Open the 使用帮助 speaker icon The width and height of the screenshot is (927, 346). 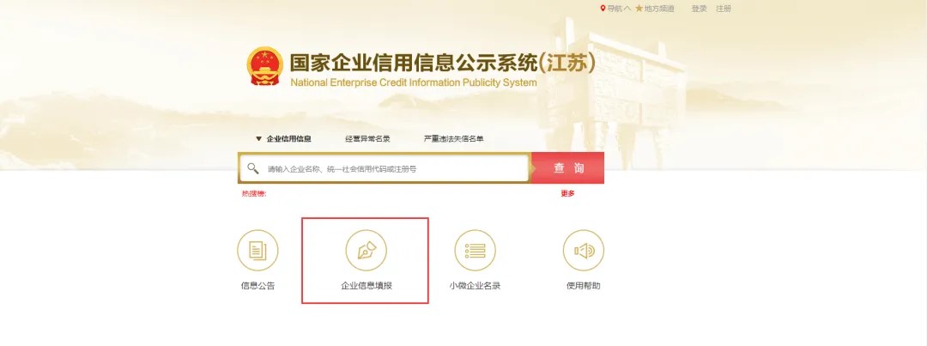(584, 250)
